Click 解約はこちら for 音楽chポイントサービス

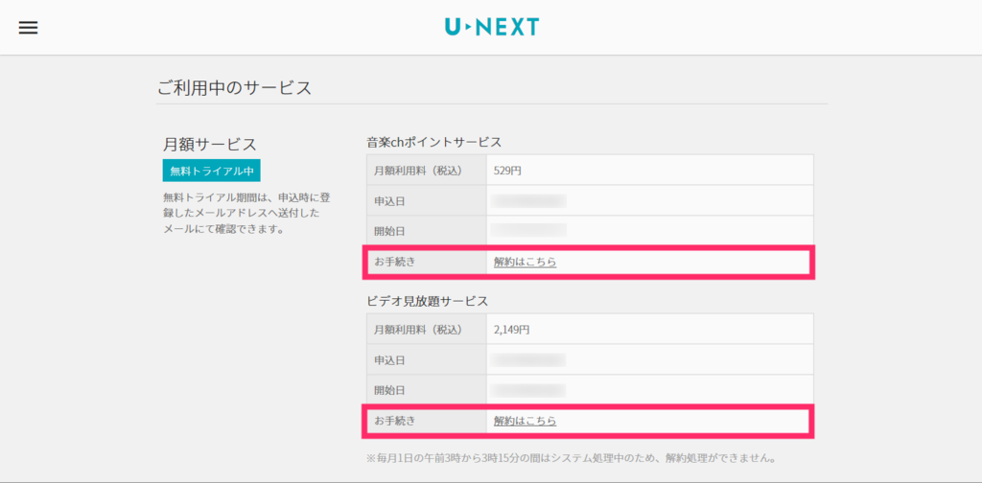click(525, 263)
